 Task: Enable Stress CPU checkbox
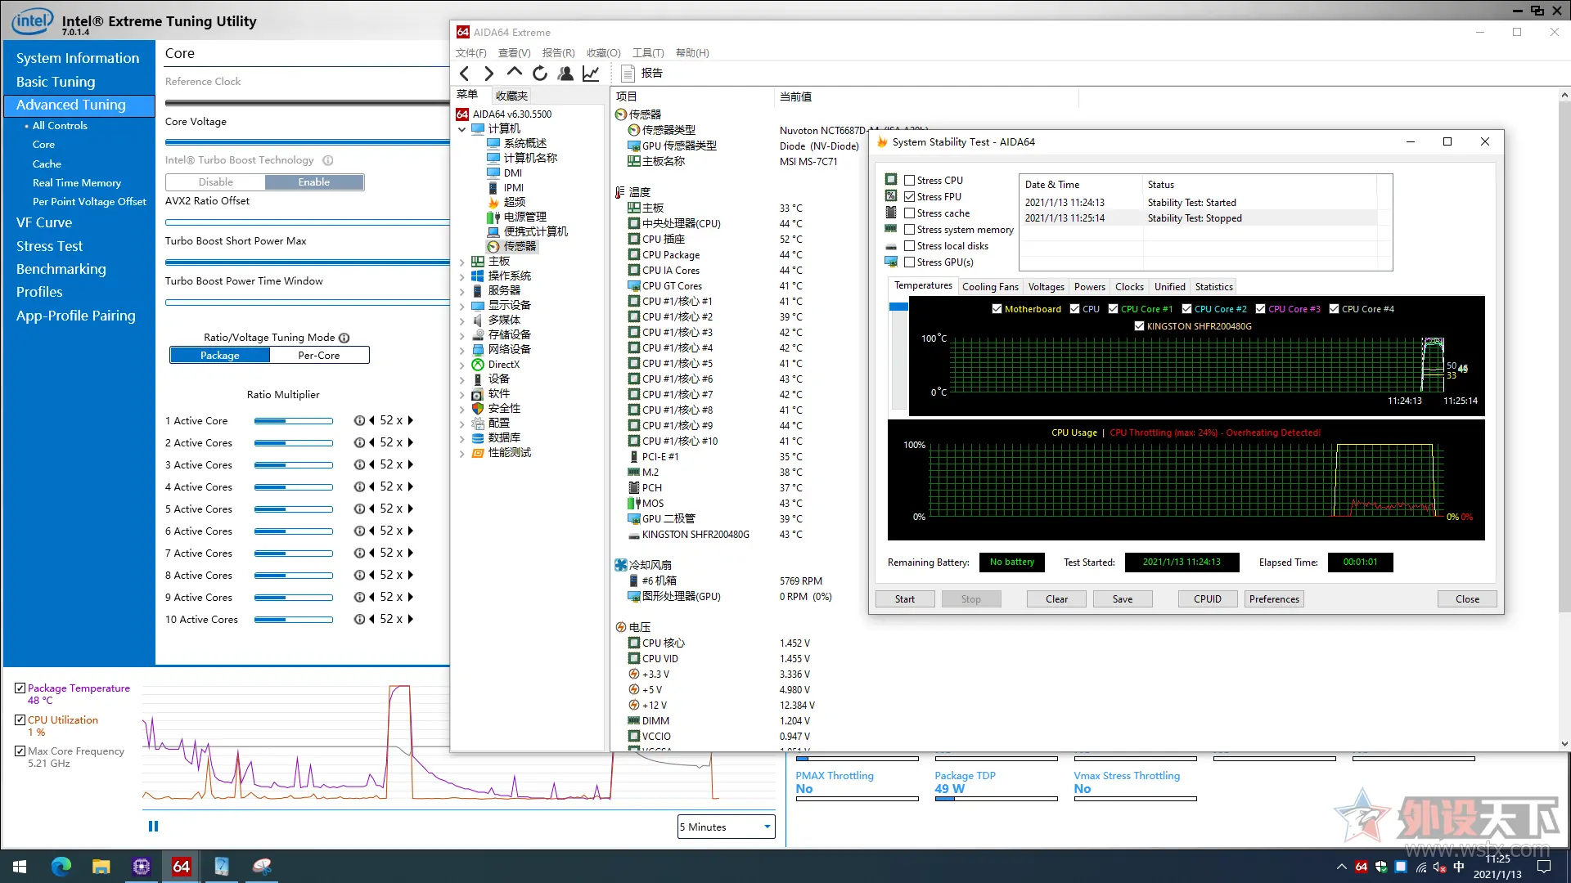909,181
